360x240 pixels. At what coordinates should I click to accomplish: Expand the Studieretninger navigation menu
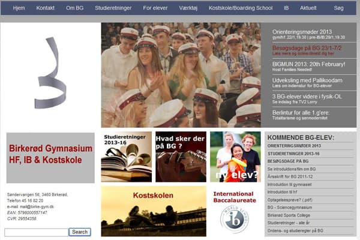click(112, 8)
